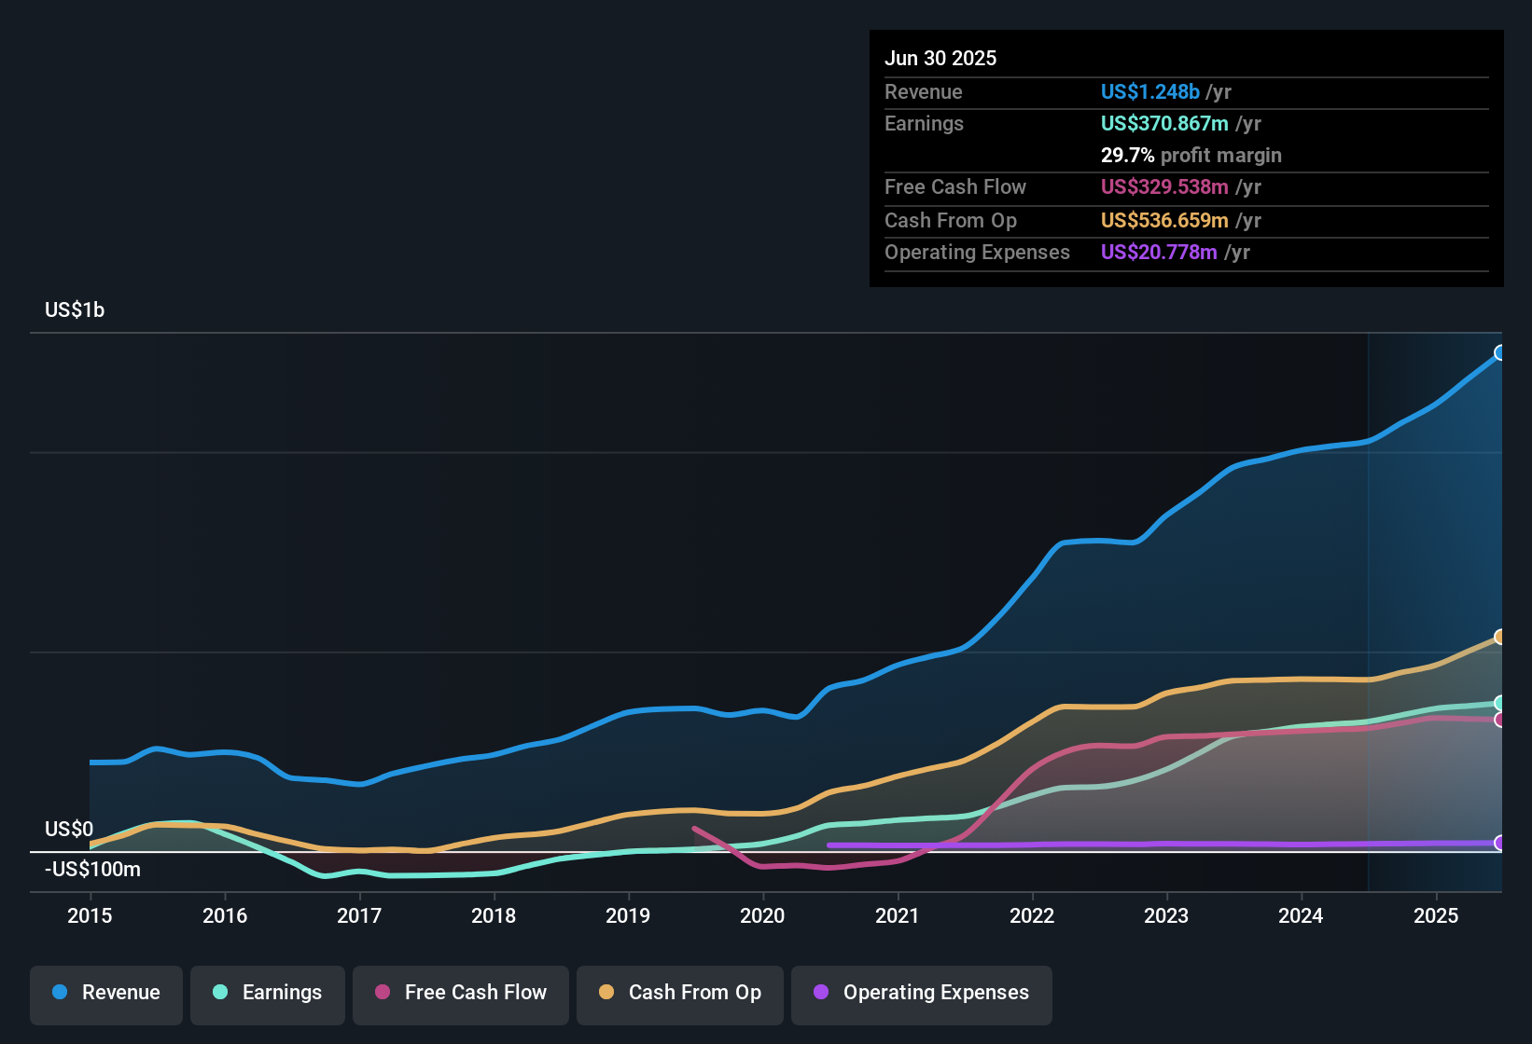Expand the Free Cash Flow tooltip row
Viewport: 1532px width, 1044px height.
coord(1185,187)
